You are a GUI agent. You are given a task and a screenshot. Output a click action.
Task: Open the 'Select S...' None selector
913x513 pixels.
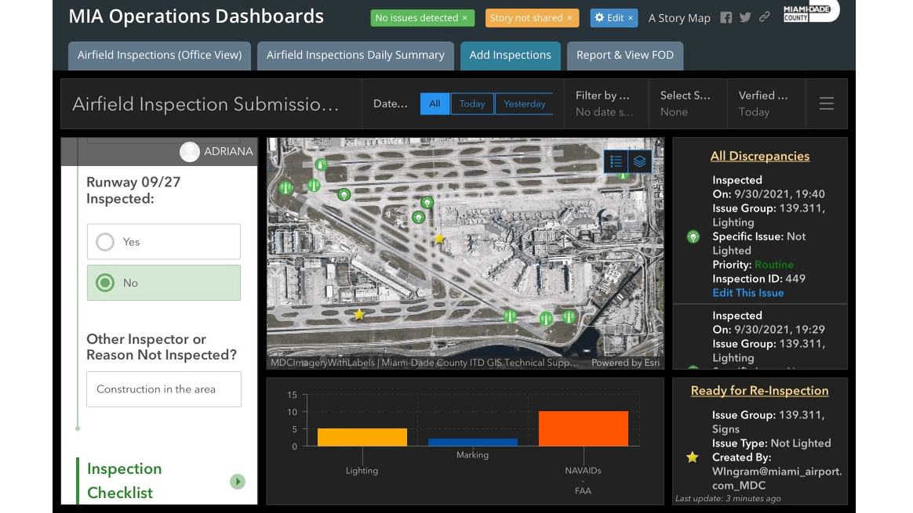688,103
